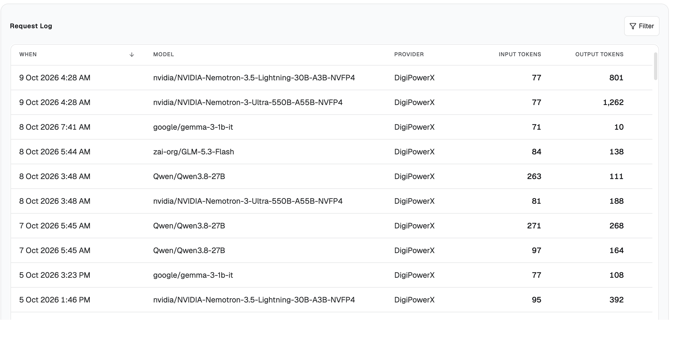The width and height of the screenshot is (676, 340).
Task: Open the 9 Oct Nemotron-3.5-Lightning request row
Action: (331, 78)
